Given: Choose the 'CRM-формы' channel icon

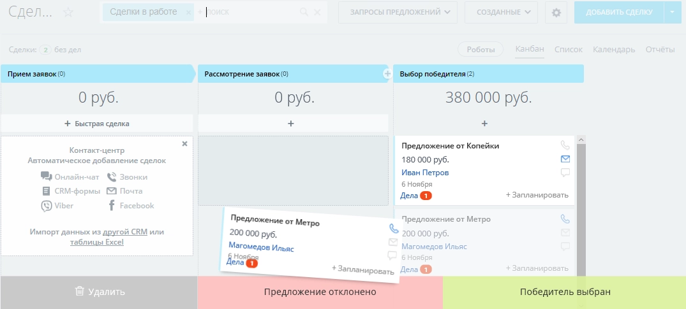Looking at the screenshot, I should click(47, 191).
